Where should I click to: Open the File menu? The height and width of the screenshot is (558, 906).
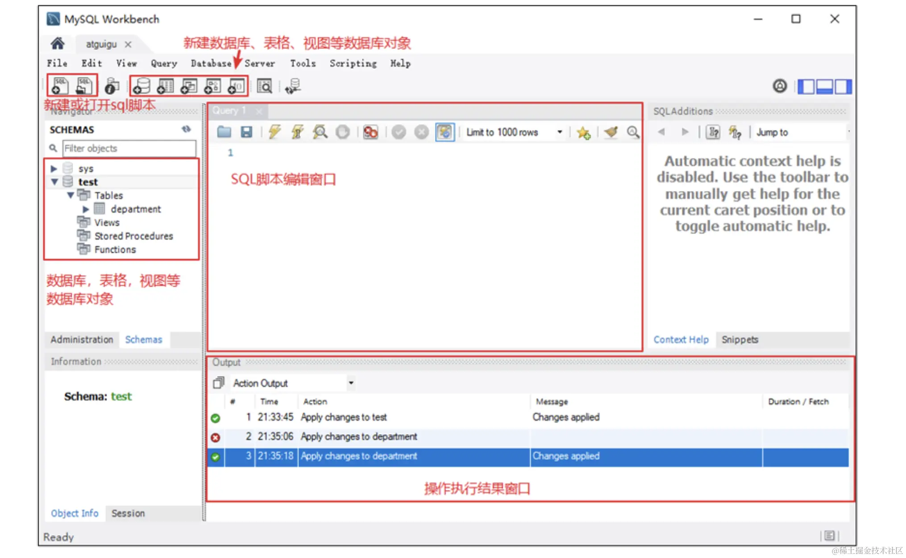pyautogui.click(x=57, y=63)
